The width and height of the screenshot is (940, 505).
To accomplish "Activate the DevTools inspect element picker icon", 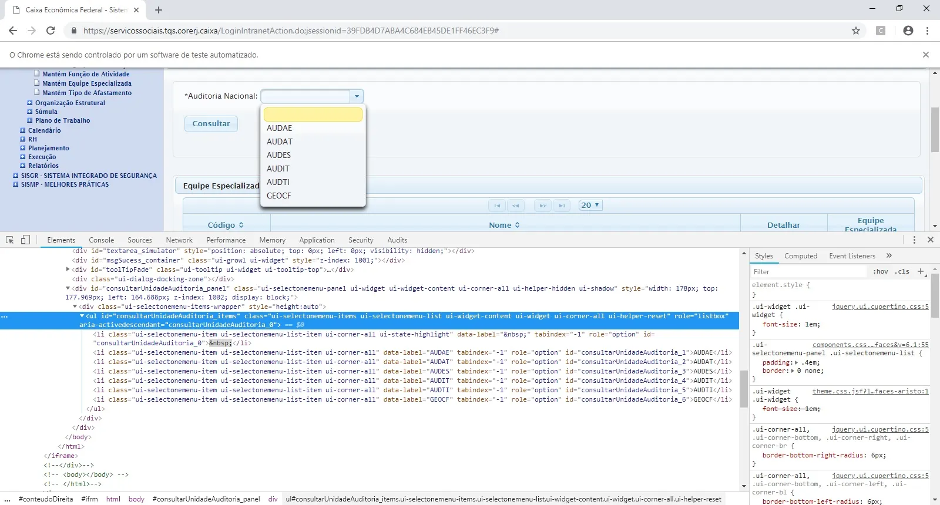I will [10, 240].
